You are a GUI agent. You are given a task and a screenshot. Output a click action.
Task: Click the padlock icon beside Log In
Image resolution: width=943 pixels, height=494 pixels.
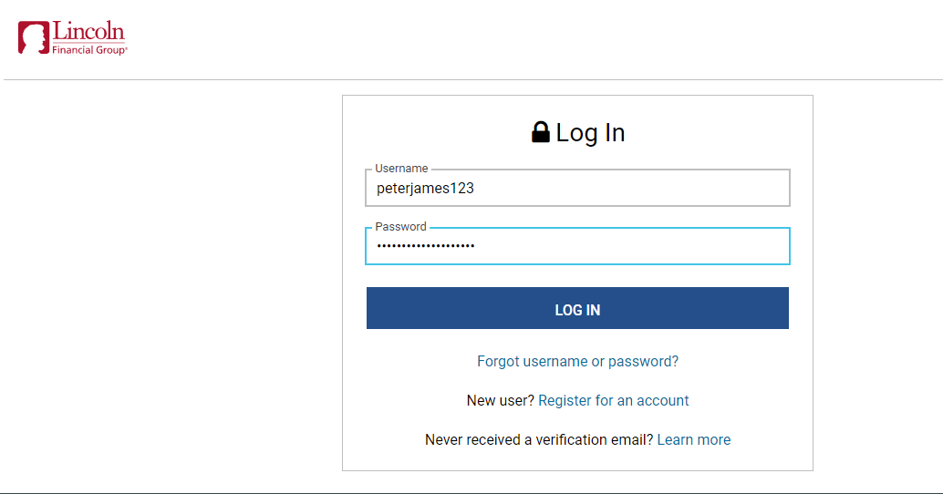541,132
